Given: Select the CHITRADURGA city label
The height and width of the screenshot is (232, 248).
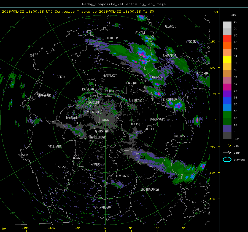Looking at the screenshot, I should coord(150,190).
